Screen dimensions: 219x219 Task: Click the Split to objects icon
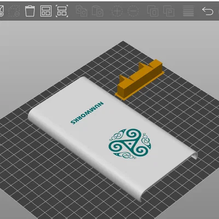153,11
